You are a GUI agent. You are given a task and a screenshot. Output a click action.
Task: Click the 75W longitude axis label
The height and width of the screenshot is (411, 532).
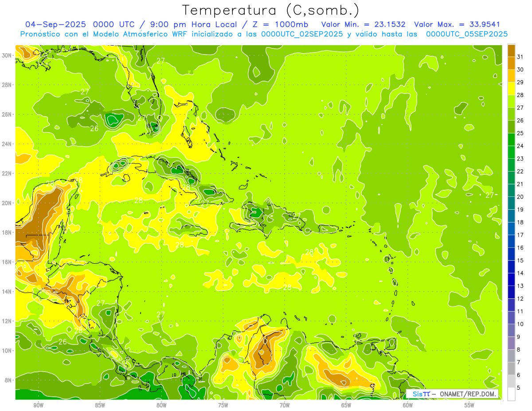[x=223, y=406]
